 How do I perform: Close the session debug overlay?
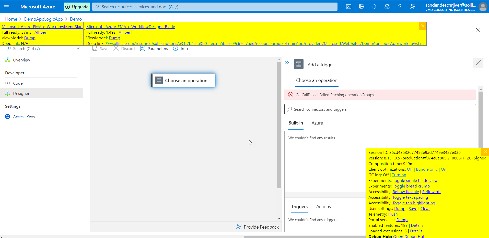click(x=485, y=152)
